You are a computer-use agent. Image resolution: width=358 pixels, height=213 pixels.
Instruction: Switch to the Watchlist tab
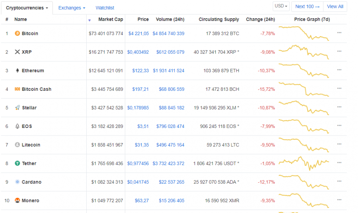[x=105, y=8]
